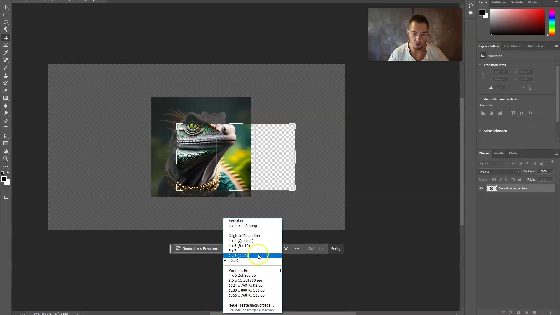
Task: Add layer style fx icon
Action: coord(511,312)
